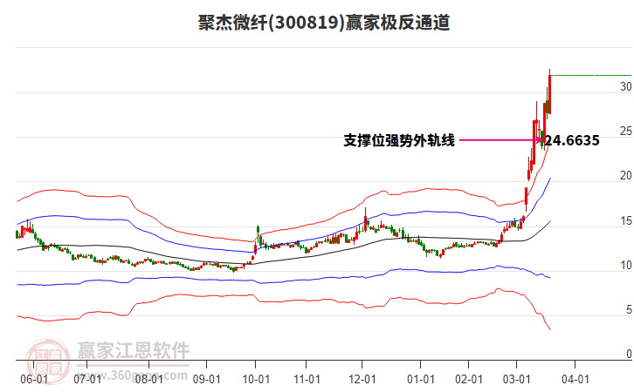Image resolution: width=634 pixels, height=392 pixels.
Task: Click the price axis label 20
Action: [x=626, y=176]
